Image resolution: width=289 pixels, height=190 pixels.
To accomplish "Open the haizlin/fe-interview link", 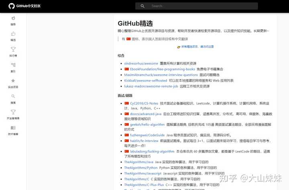I will coord(144,141).
